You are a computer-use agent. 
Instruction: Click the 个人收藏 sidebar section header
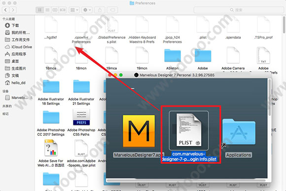click(x=8, y=19)
